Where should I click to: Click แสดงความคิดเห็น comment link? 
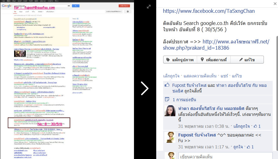[x=200, y=76]
